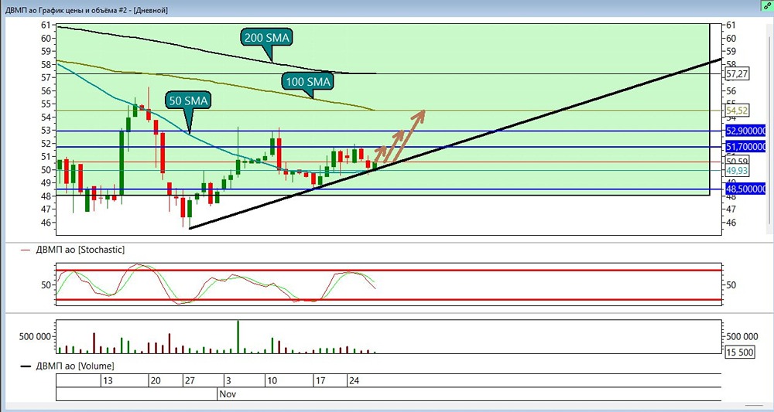The image size is (774, 412).
Task: Select the 52,900000 blue level price tag
Action: [745, 131]
